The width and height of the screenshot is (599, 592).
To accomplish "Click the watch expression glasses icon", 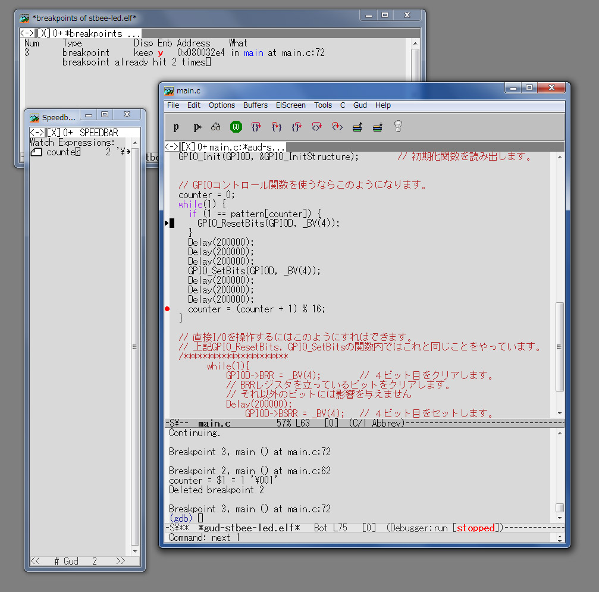I will click(x=216, y=127).
